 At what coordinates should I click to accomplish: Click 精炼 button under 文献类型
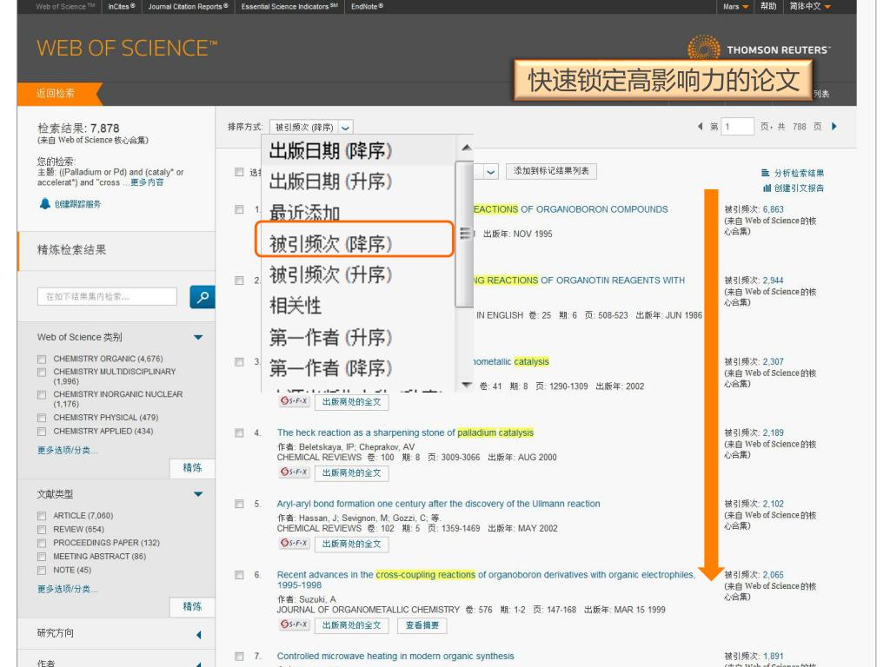pyautogui.click(x=192, y=607)
